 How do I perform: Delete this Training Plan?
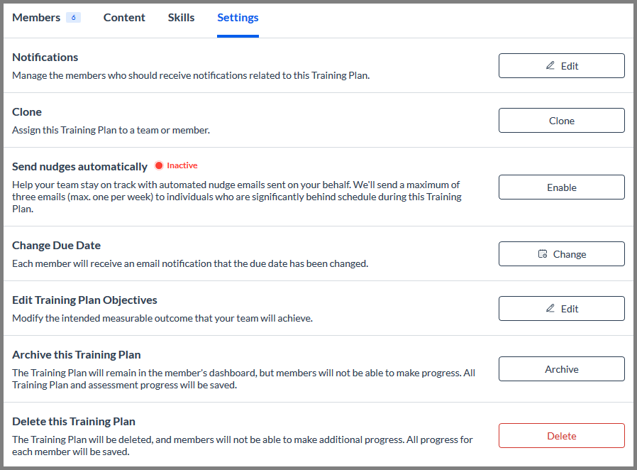pos(561,435)
